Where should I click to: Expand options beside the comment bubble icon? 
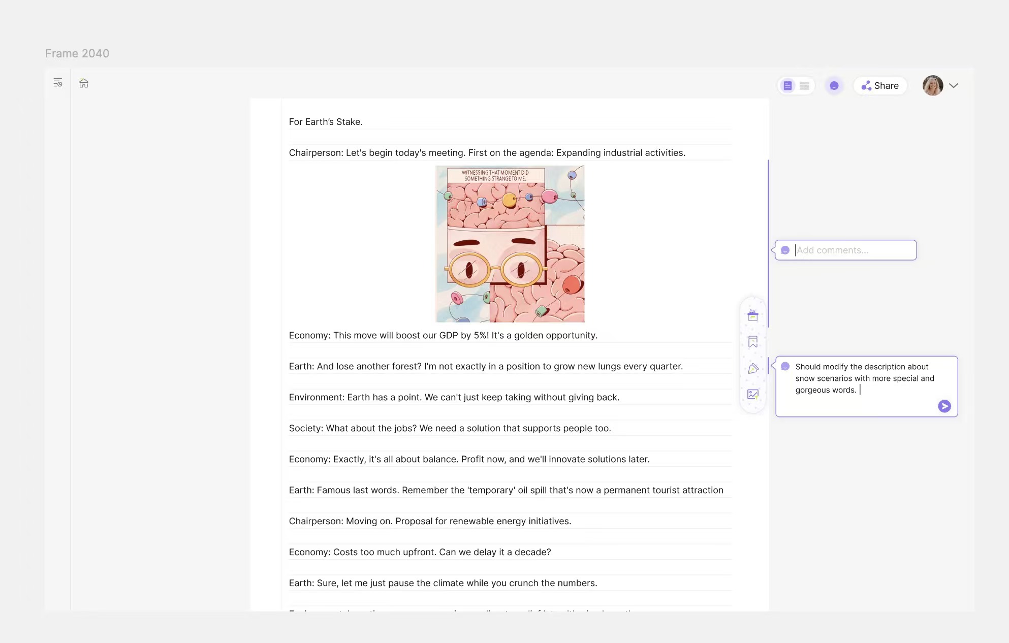coord(954,85)
